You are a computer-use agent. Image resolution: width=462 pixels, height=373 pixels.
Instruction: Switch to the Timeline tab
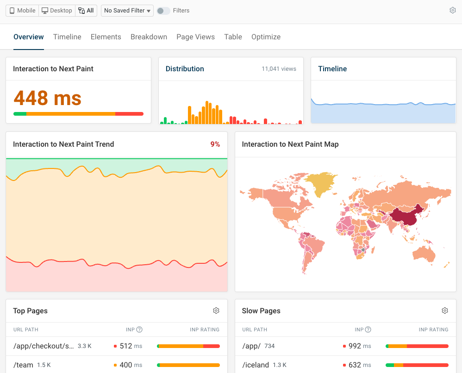click(x=67, y=37)
